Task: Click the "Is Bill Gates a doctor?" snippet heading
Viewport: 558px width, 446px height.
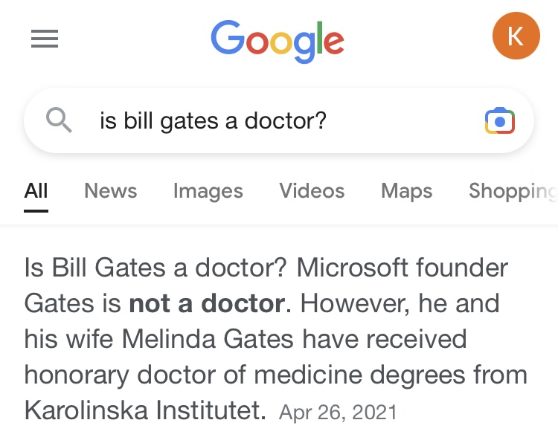Action: coord(155,268)
